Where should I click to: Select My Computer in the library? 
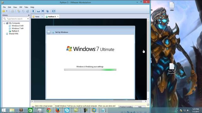click(x=15, y=23)
